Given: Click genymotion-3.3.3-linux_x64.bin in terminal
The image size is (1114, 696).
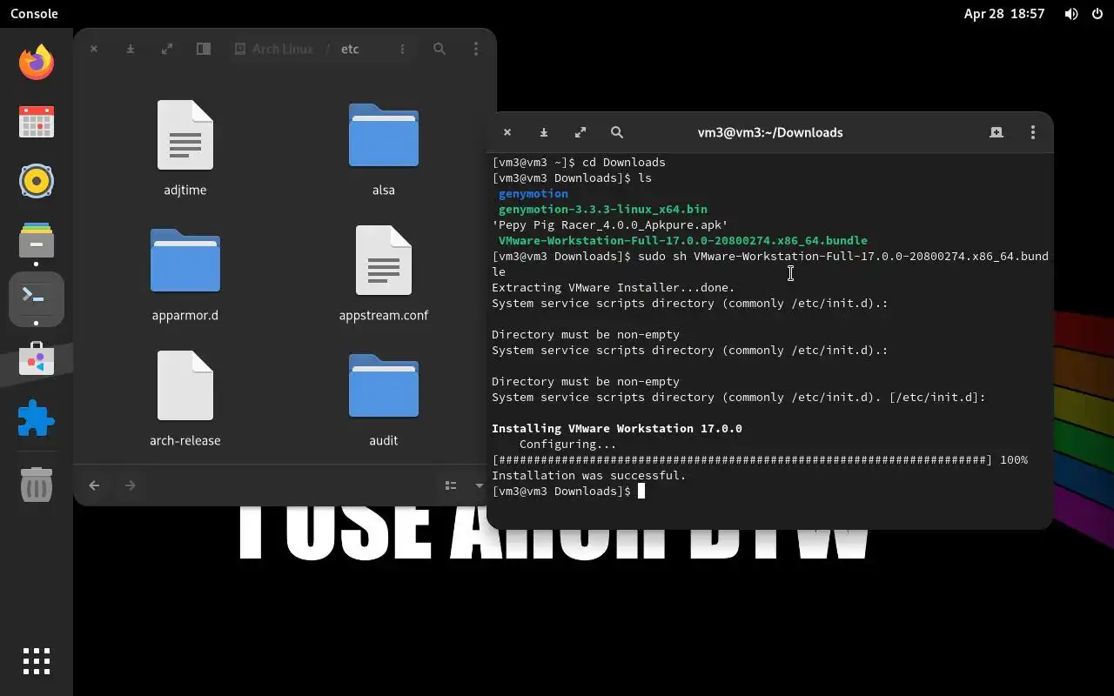Looking at the screenshot, I should tap(603, 209).
